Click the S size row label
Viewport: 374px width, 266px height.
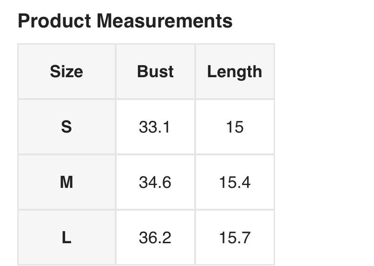(x=66, y=126)
